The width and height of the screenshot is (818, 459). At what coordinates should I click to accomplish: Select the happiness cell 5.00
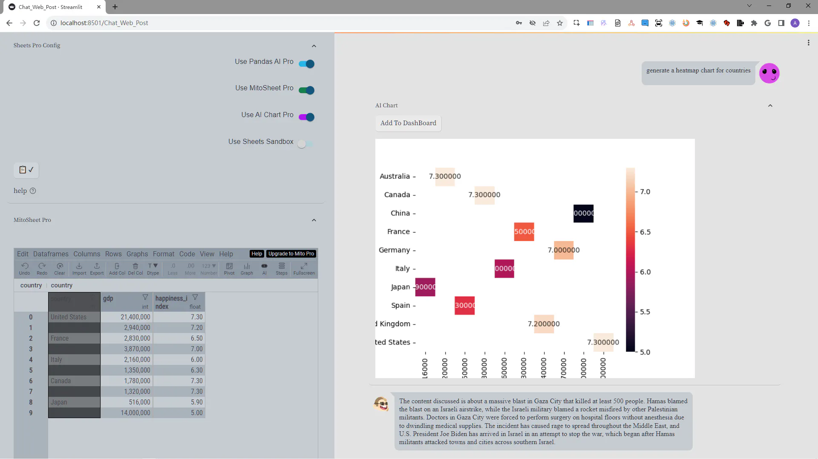[x=179, y=413]
